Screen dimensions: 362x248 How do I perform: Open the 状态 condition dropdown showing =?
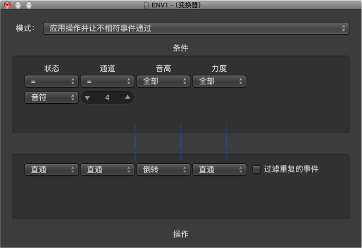(x=51, y=81)
